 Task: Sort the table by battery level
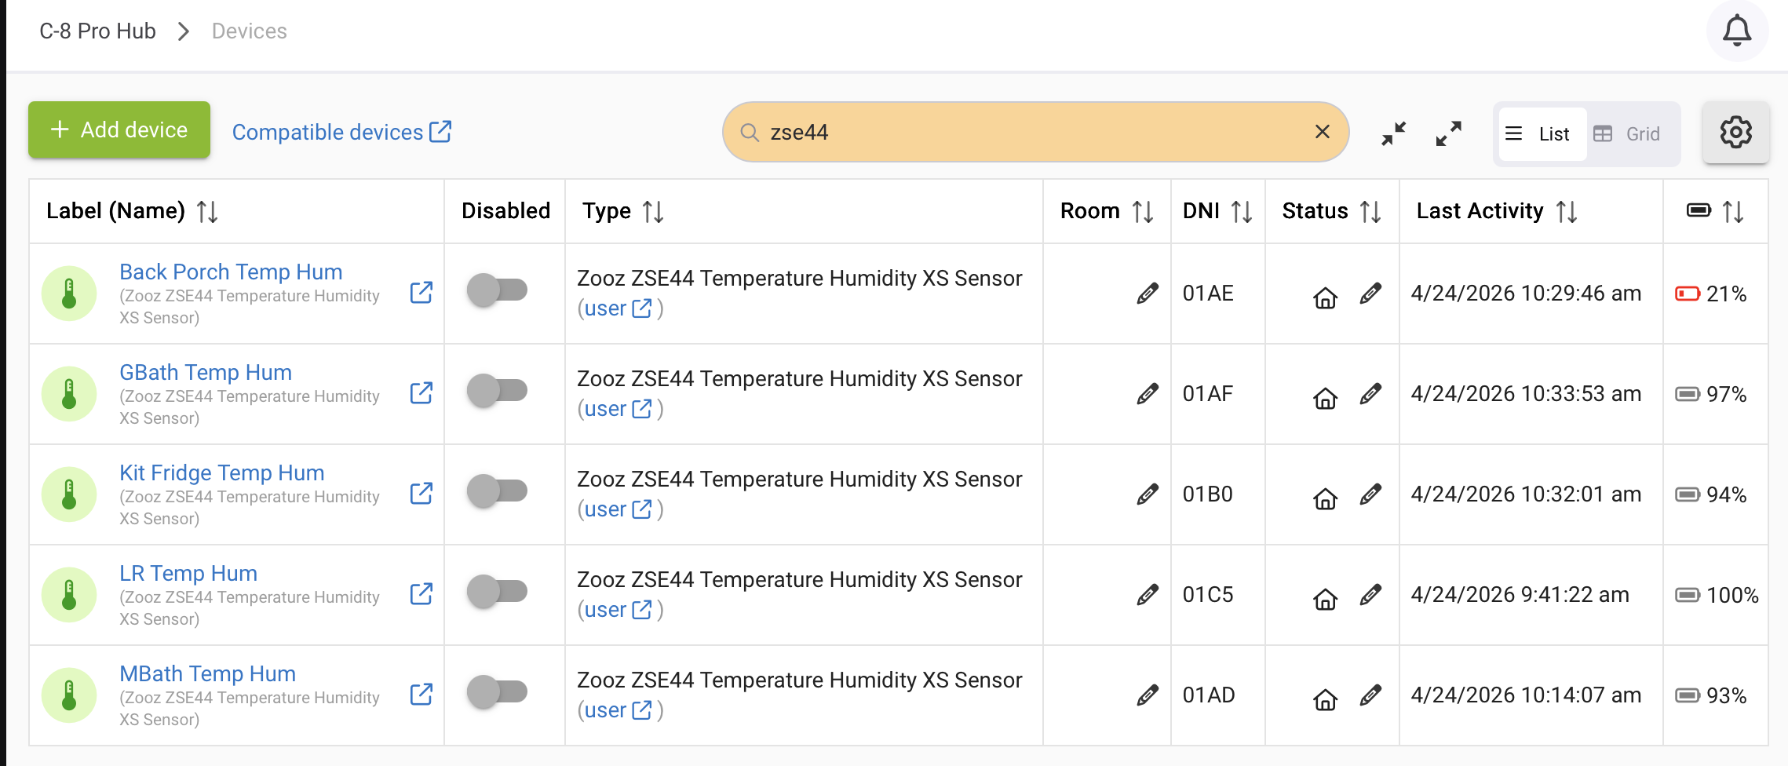[x=1733, y=211]
